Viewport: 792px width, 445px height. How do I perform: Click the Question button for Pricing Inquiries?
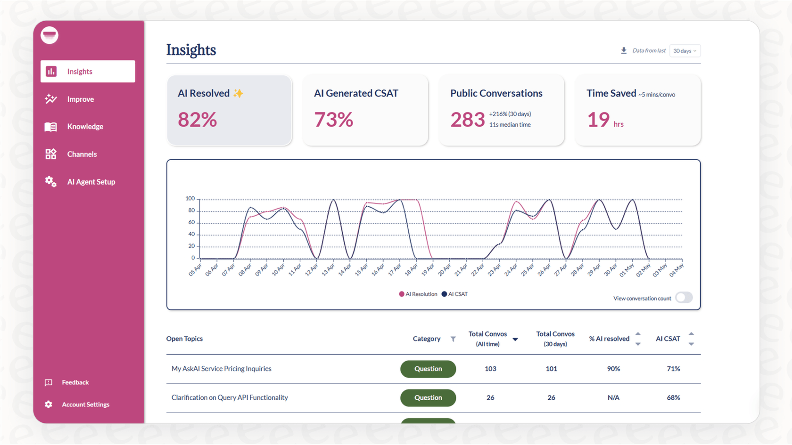point(428,369)
